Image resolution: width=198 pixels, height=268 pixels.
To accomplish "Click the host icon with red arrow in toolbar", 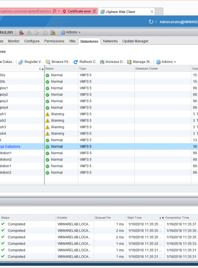I will pos(21,33).
